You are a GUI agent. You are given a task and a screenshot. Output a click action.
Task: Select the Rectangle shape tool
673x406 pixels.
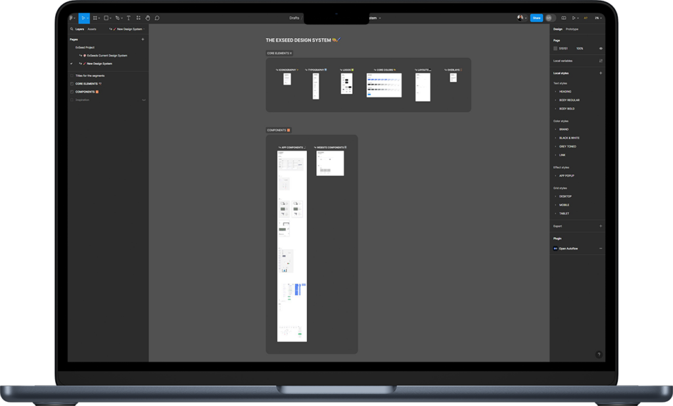106,18
